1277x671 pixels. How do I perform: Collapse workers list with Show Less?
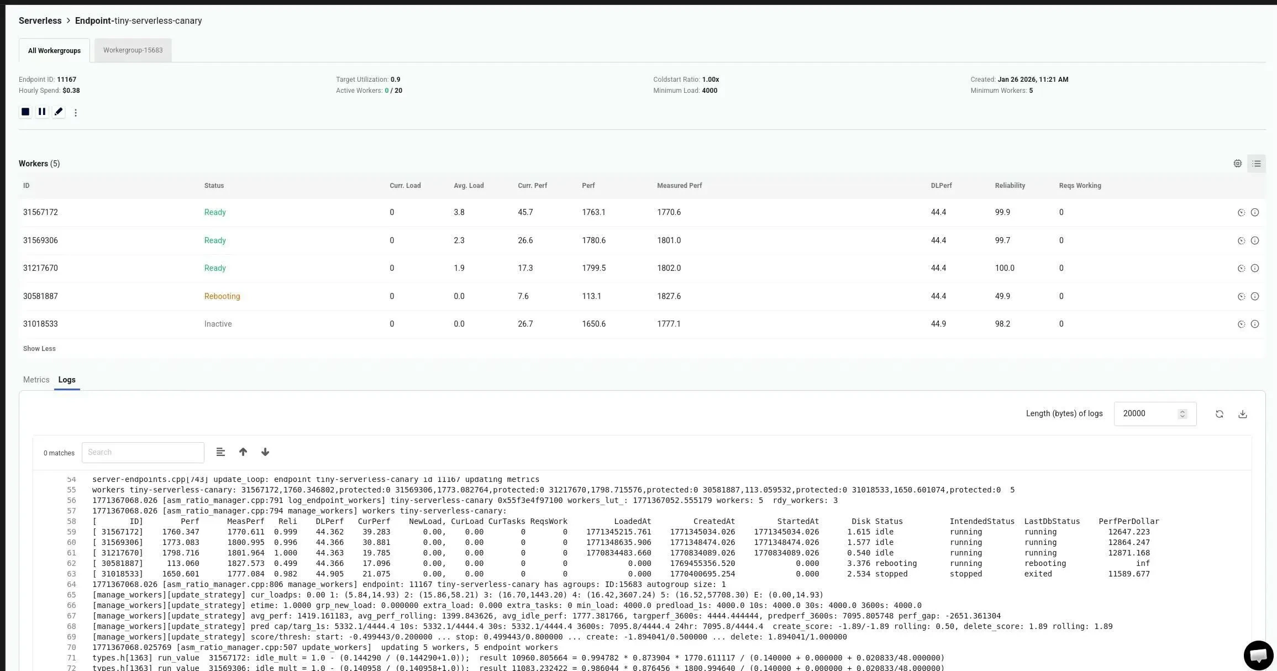(x=39, y=348)
